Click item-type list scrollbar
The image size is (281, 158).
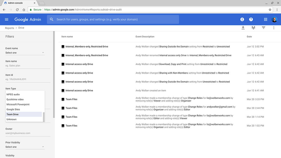(x=44, y=117)
